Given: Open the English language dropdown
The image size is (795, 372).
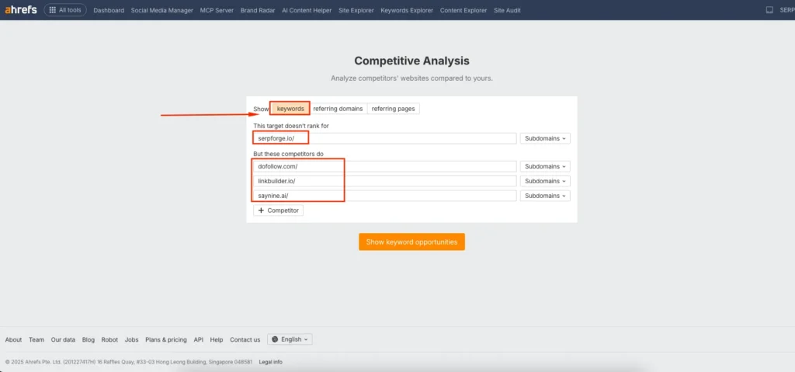Looking at the screenshot, I should (290, 339).
